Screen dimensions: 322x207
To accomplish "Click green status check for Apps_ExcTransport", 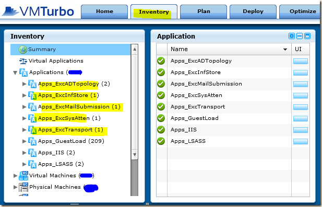I will 161,107.
